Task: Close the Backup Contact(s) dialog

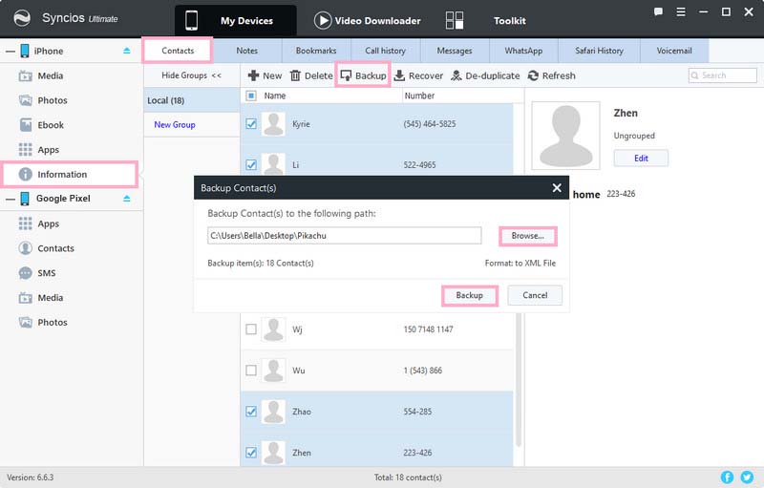Action: 557,188
